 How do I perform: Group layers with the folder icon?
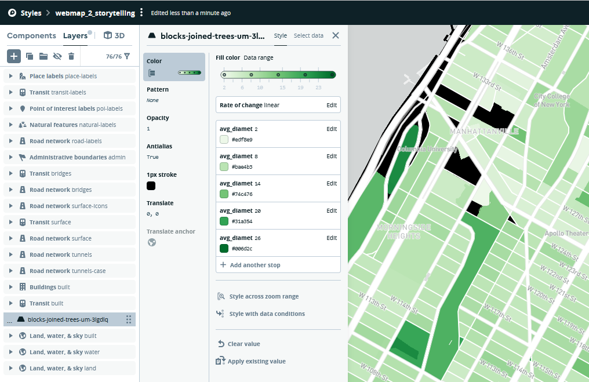(x=43, y=56)
